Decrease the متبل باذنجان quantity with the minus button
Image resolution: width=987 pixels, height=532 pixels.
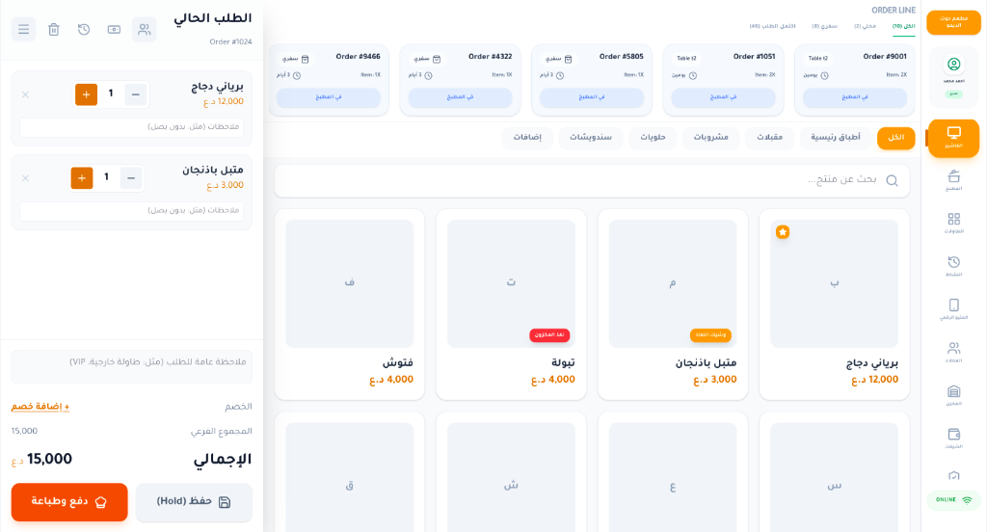point(131,178)
